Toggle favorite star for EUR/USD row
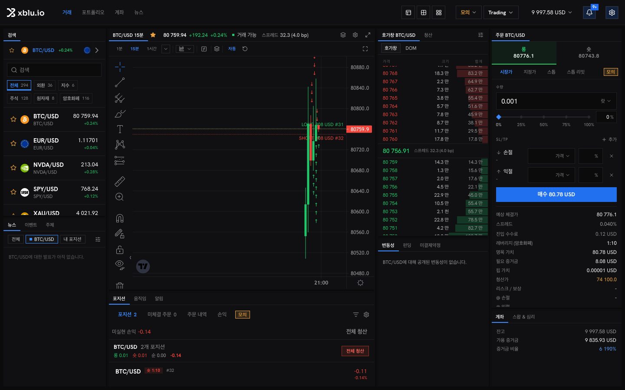 click(13, 143)
